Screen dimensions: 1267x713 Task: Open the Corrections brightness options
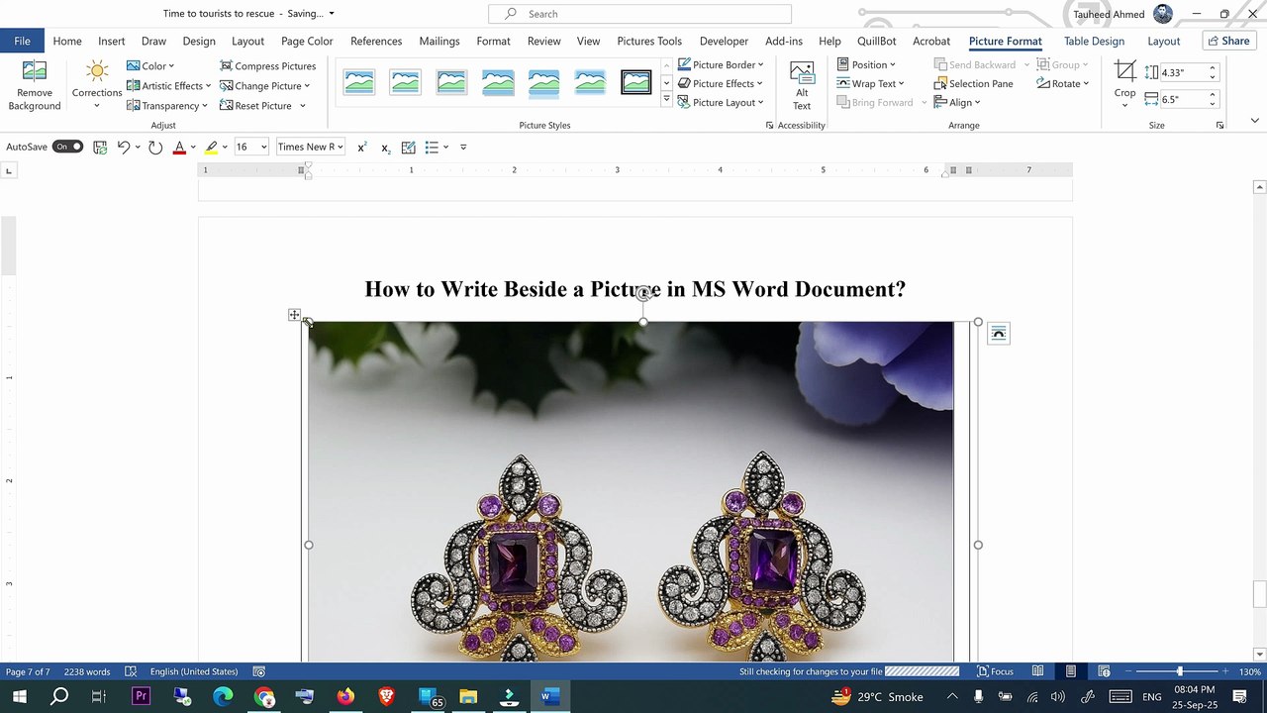pyautogui.click(x=97, y=85)
